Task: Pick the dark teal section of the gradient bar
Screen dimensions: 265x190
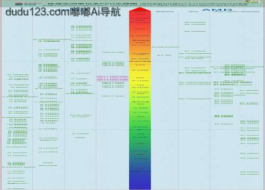Action: [x=140, y=151]
